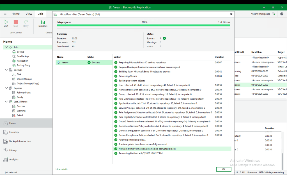287x175 pixels.
Task: Click the red Stop job icon
Action: (16, 22)
